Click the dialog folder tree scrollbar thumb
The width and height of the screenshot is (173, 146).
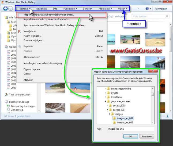(153, 94)
